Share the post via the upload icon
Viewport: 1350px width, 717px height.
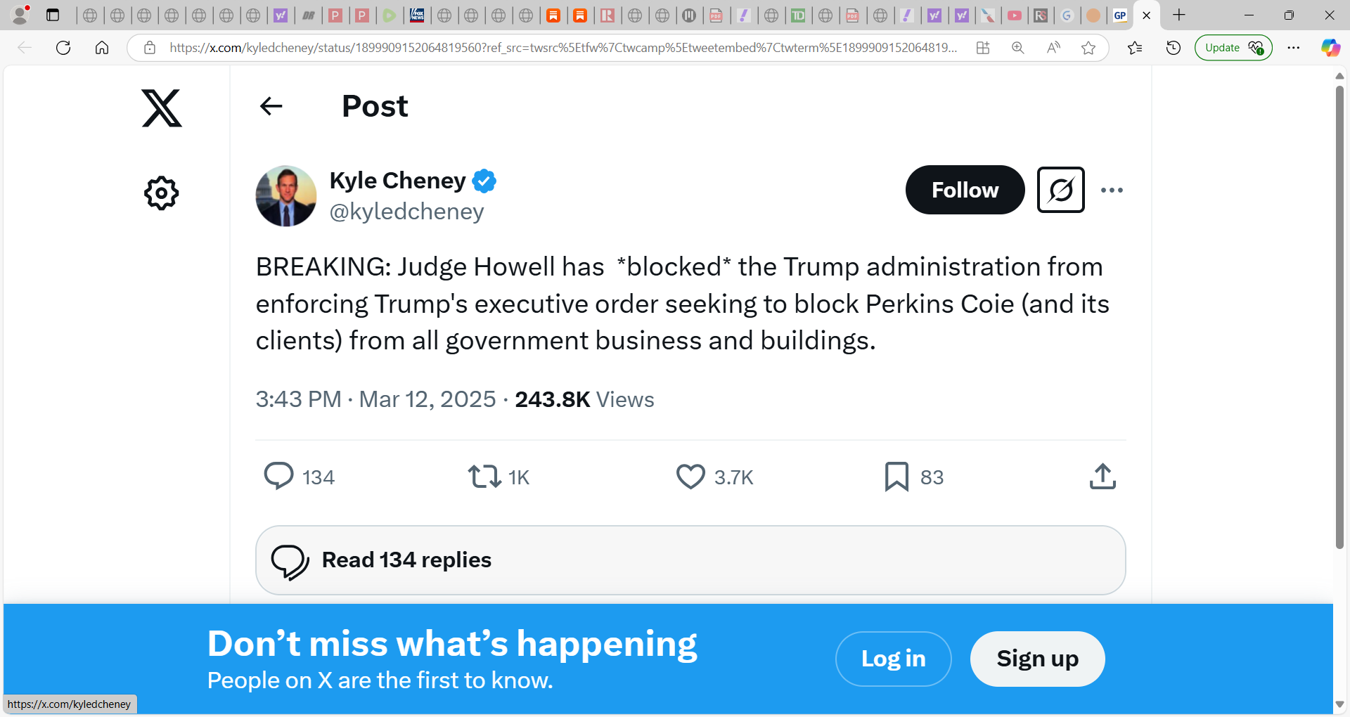[x=1102, y=477]
